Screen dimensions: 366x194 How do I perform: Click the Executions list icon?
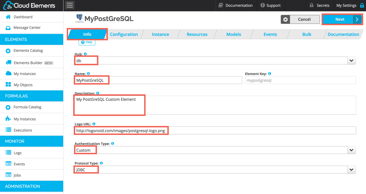[x=8, y=130]
